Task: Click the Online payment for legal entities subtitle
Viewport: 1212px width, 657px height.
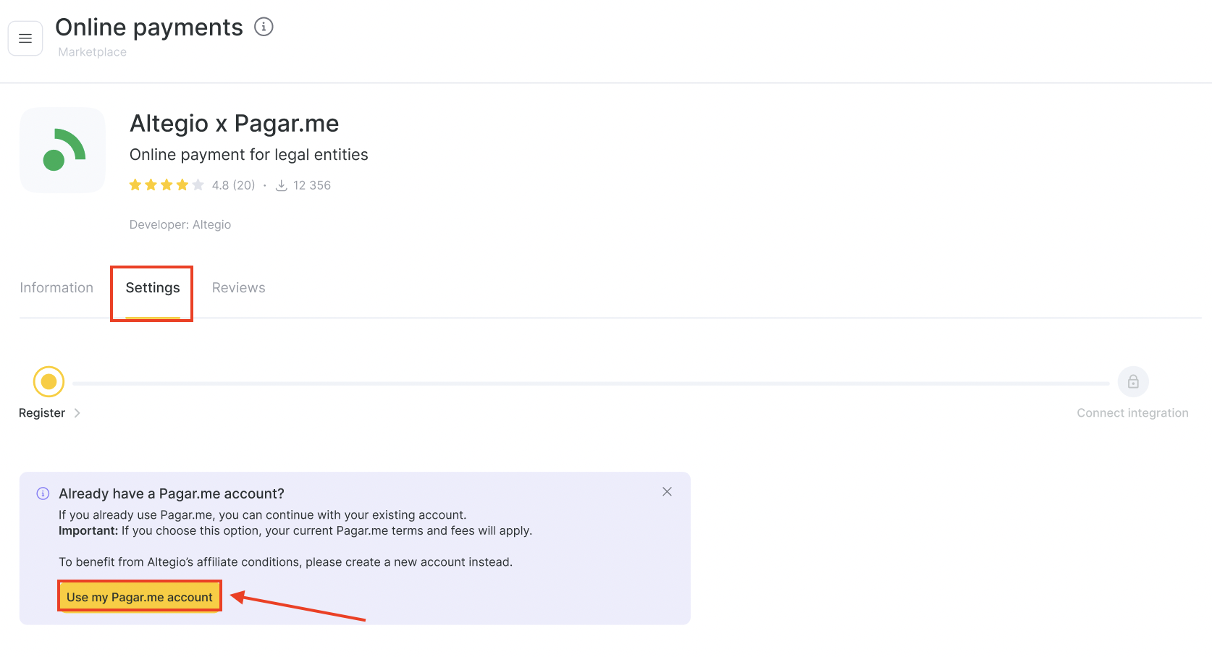Action: (x=248, y=155)
